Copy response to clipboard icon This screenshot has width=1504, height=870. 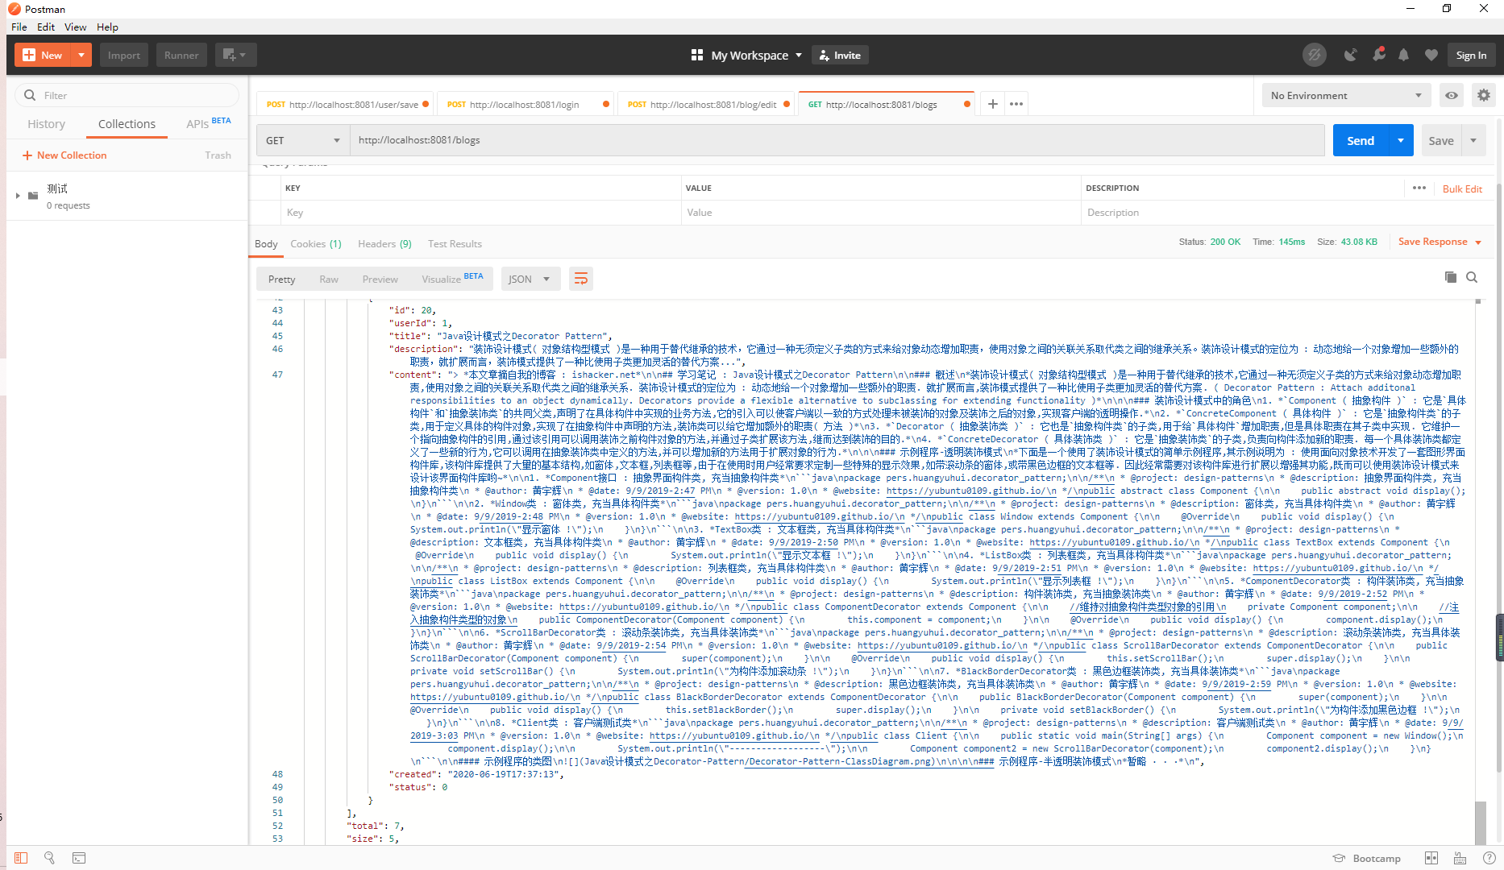click(1450, 277)
